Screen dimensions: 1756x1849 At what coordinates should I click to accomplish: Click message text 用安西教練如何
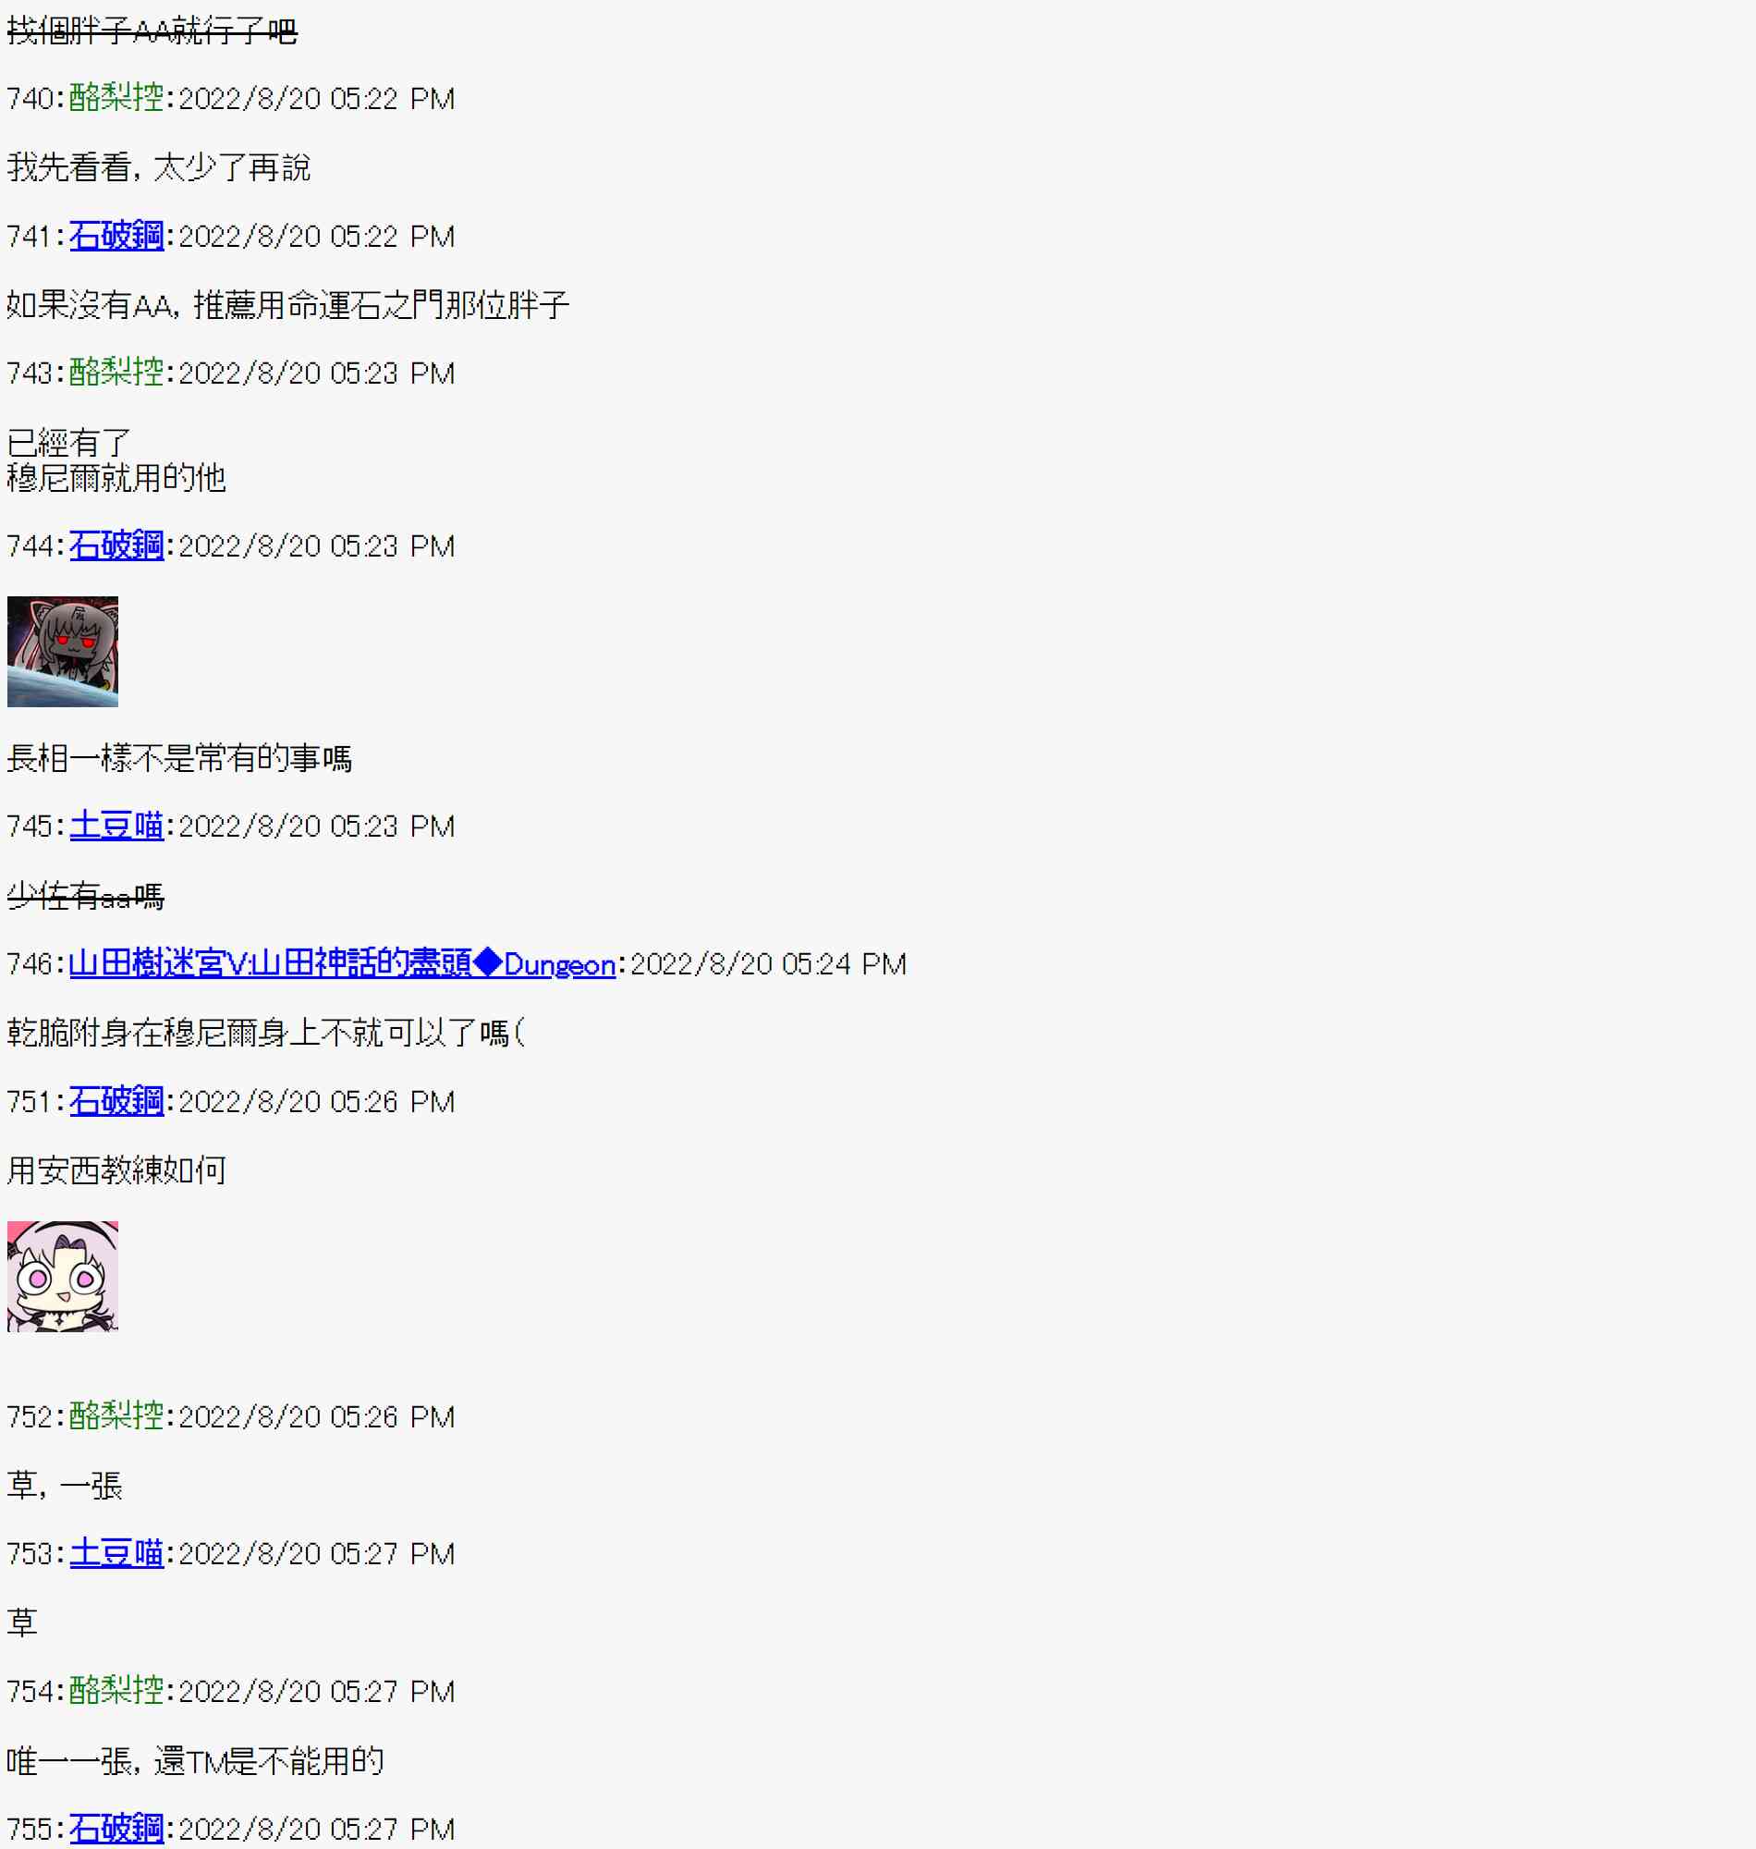[117, 1170]
